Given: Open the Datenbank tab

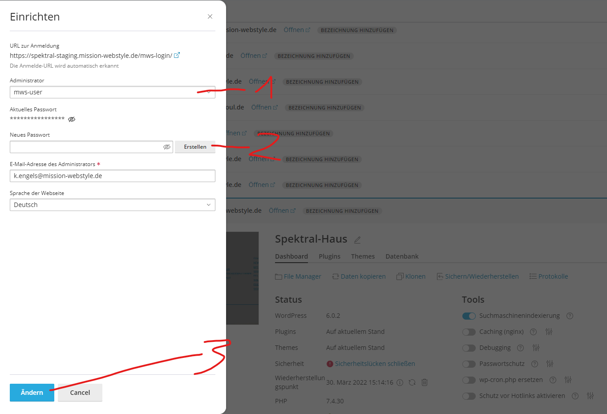Looking at the screenshot, I should tap(402, 256).
